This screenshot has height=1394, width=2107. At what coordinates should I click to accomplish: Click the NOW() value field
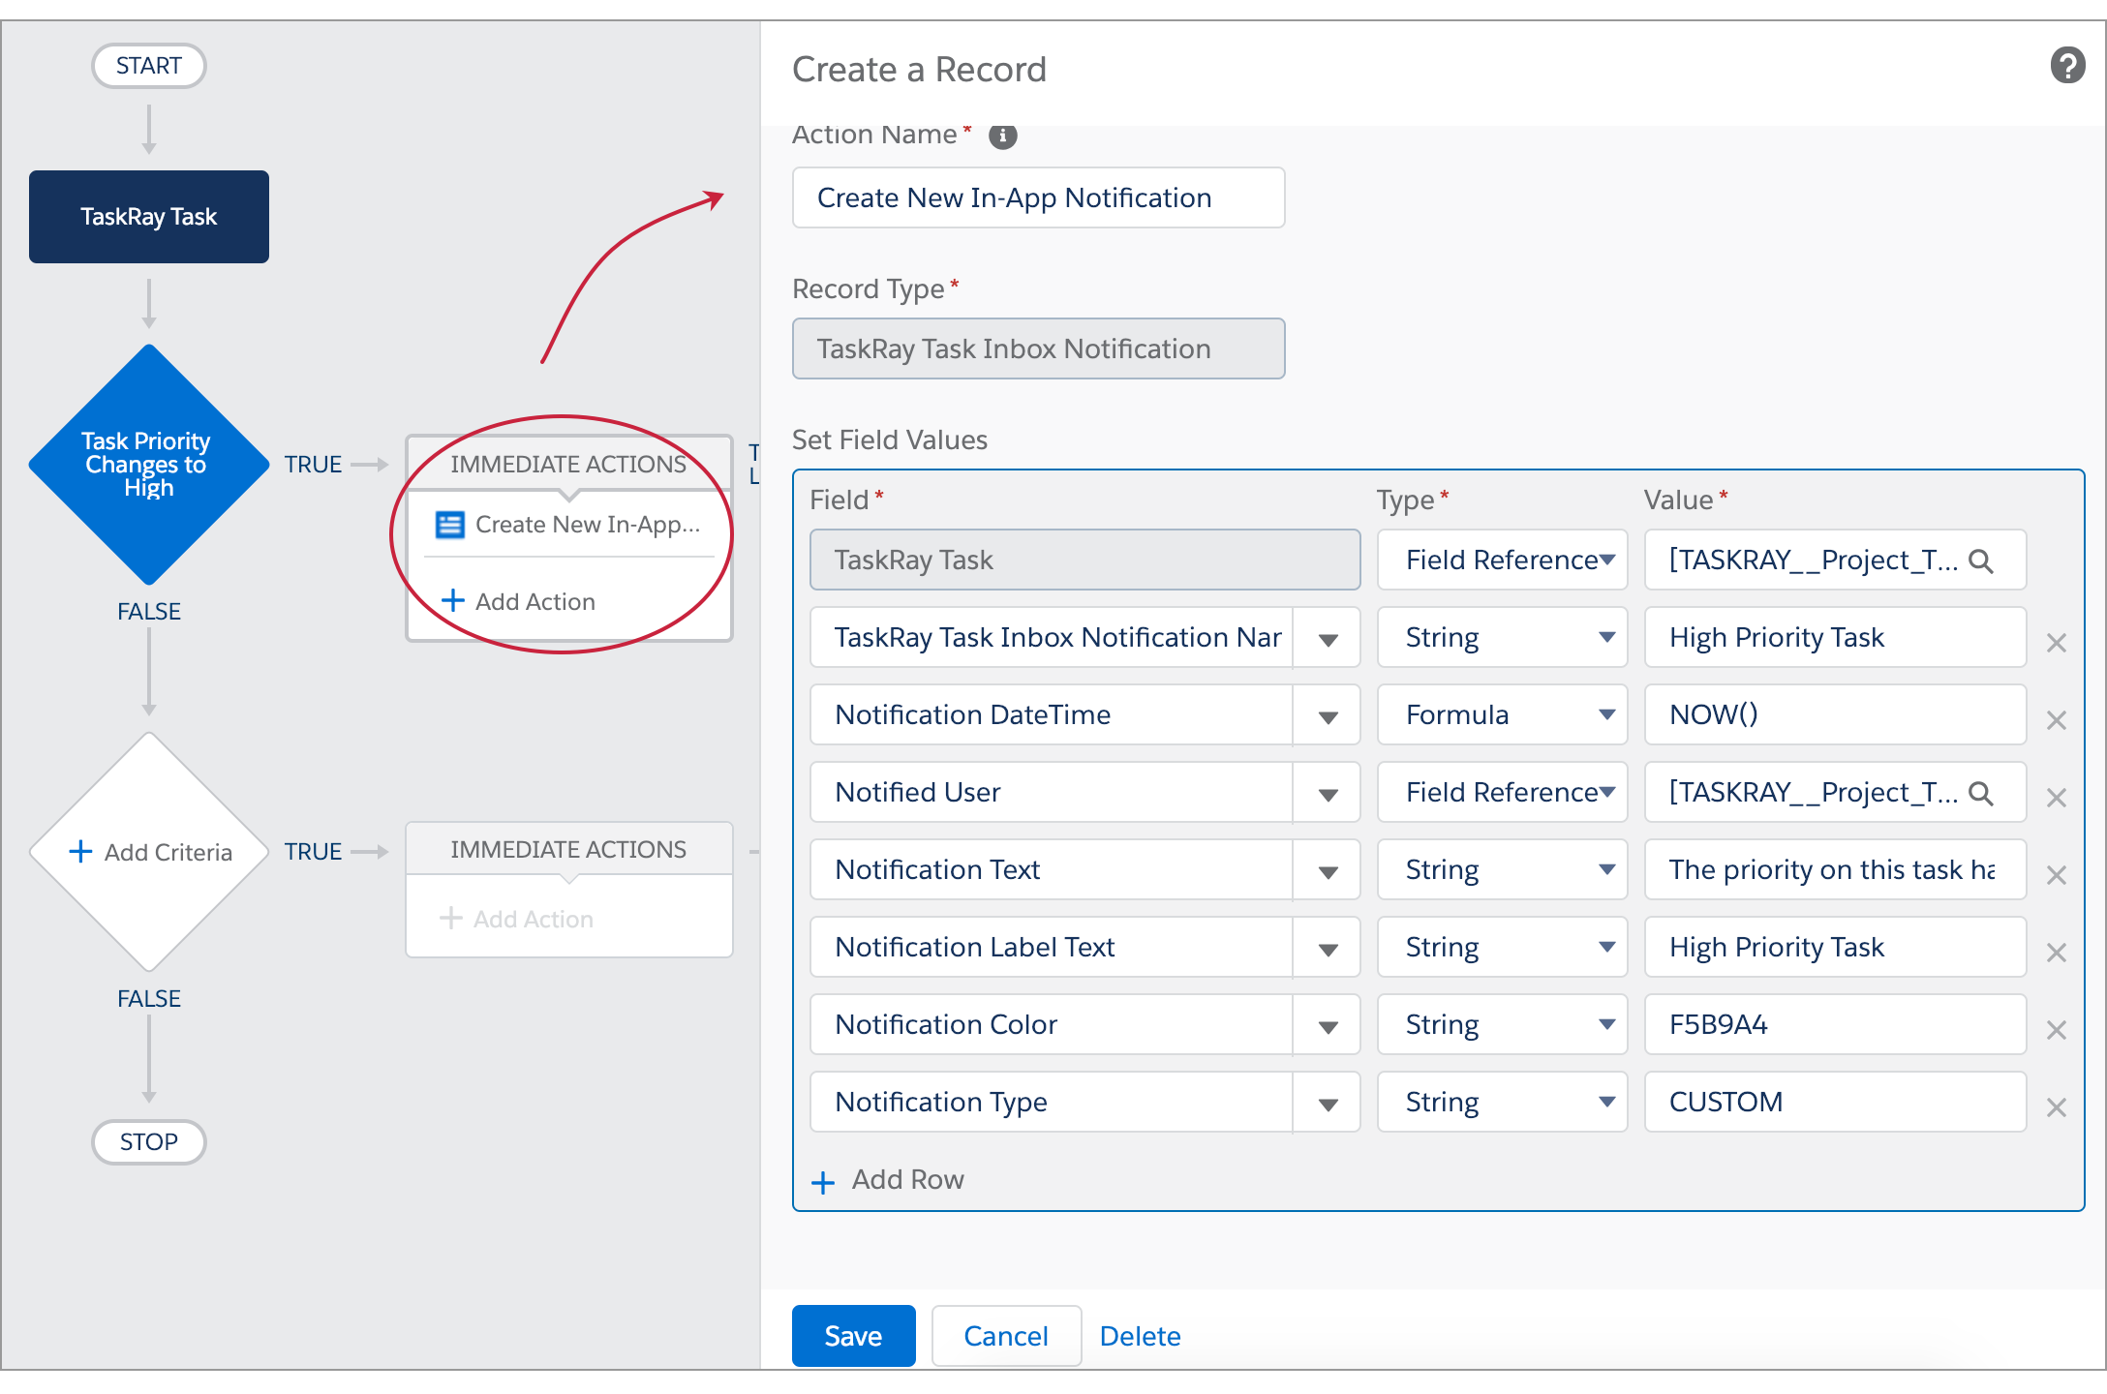pos(1835,714)
